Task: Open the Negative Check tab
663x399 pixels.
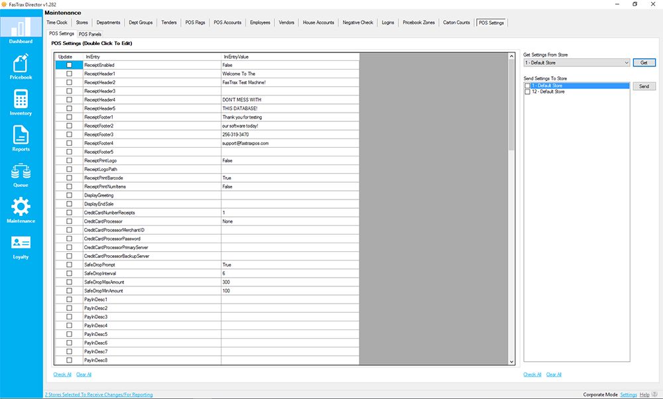Action: (358, 23)
